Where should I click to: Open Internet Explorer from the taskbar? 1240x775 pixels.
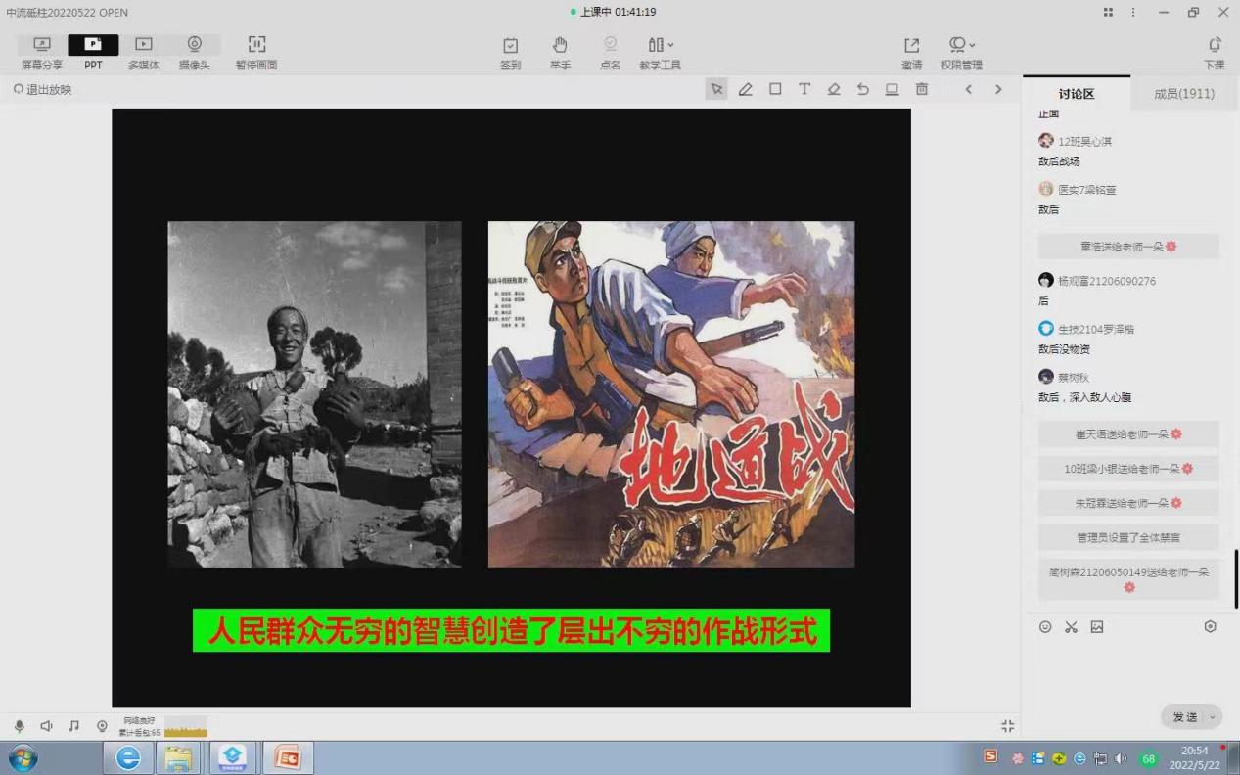click(128, 757)
